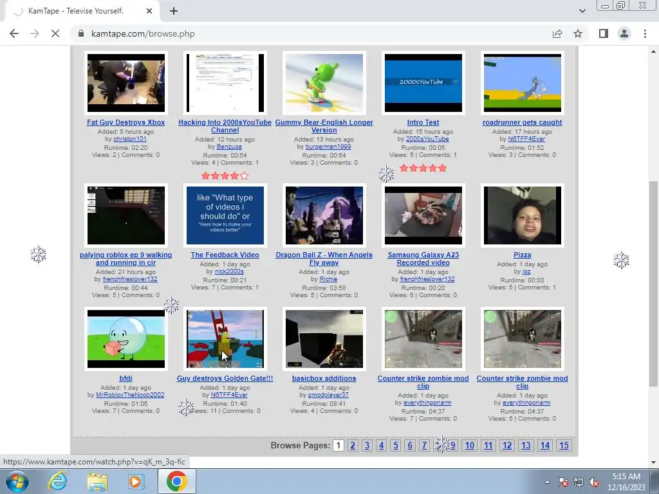Image resolution: width=659 pixels, height=494 pixels.
Task: Select current browse page 1
Action: 339,445
